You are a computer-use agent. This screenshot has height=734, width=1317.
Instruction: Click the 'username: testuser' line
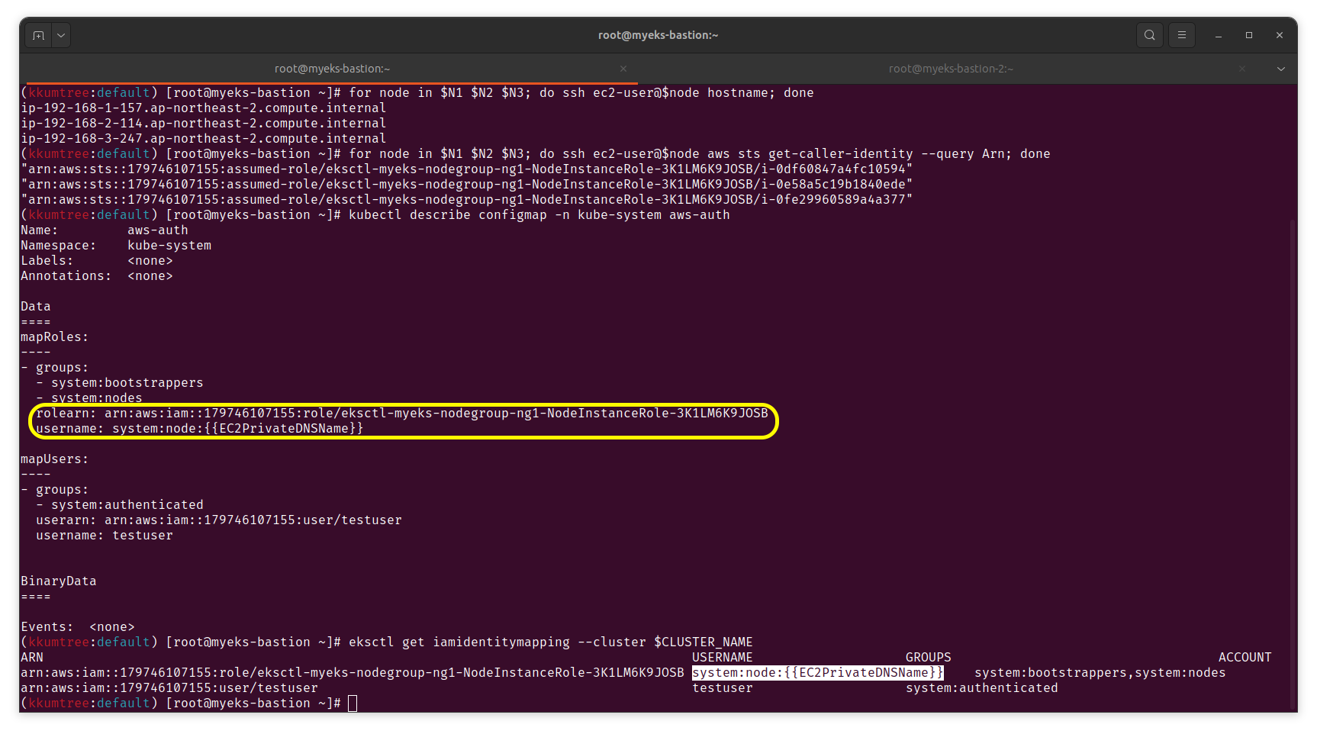[104, 536]
